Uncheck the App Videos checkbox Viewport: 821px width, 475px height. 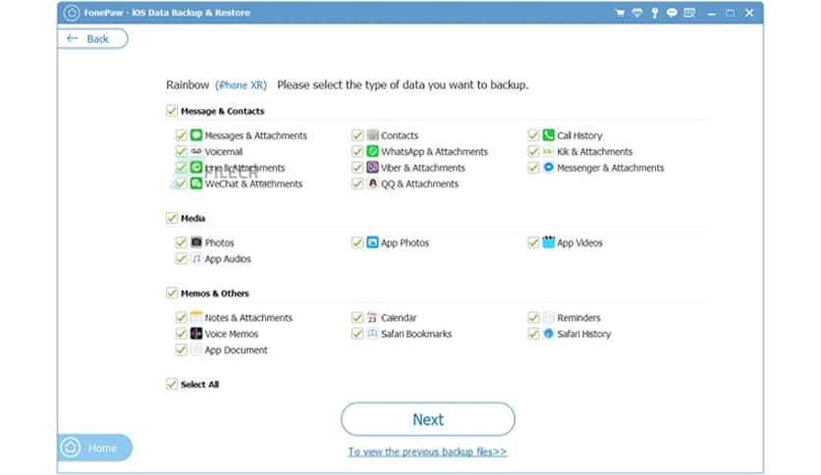pos(533,242)
